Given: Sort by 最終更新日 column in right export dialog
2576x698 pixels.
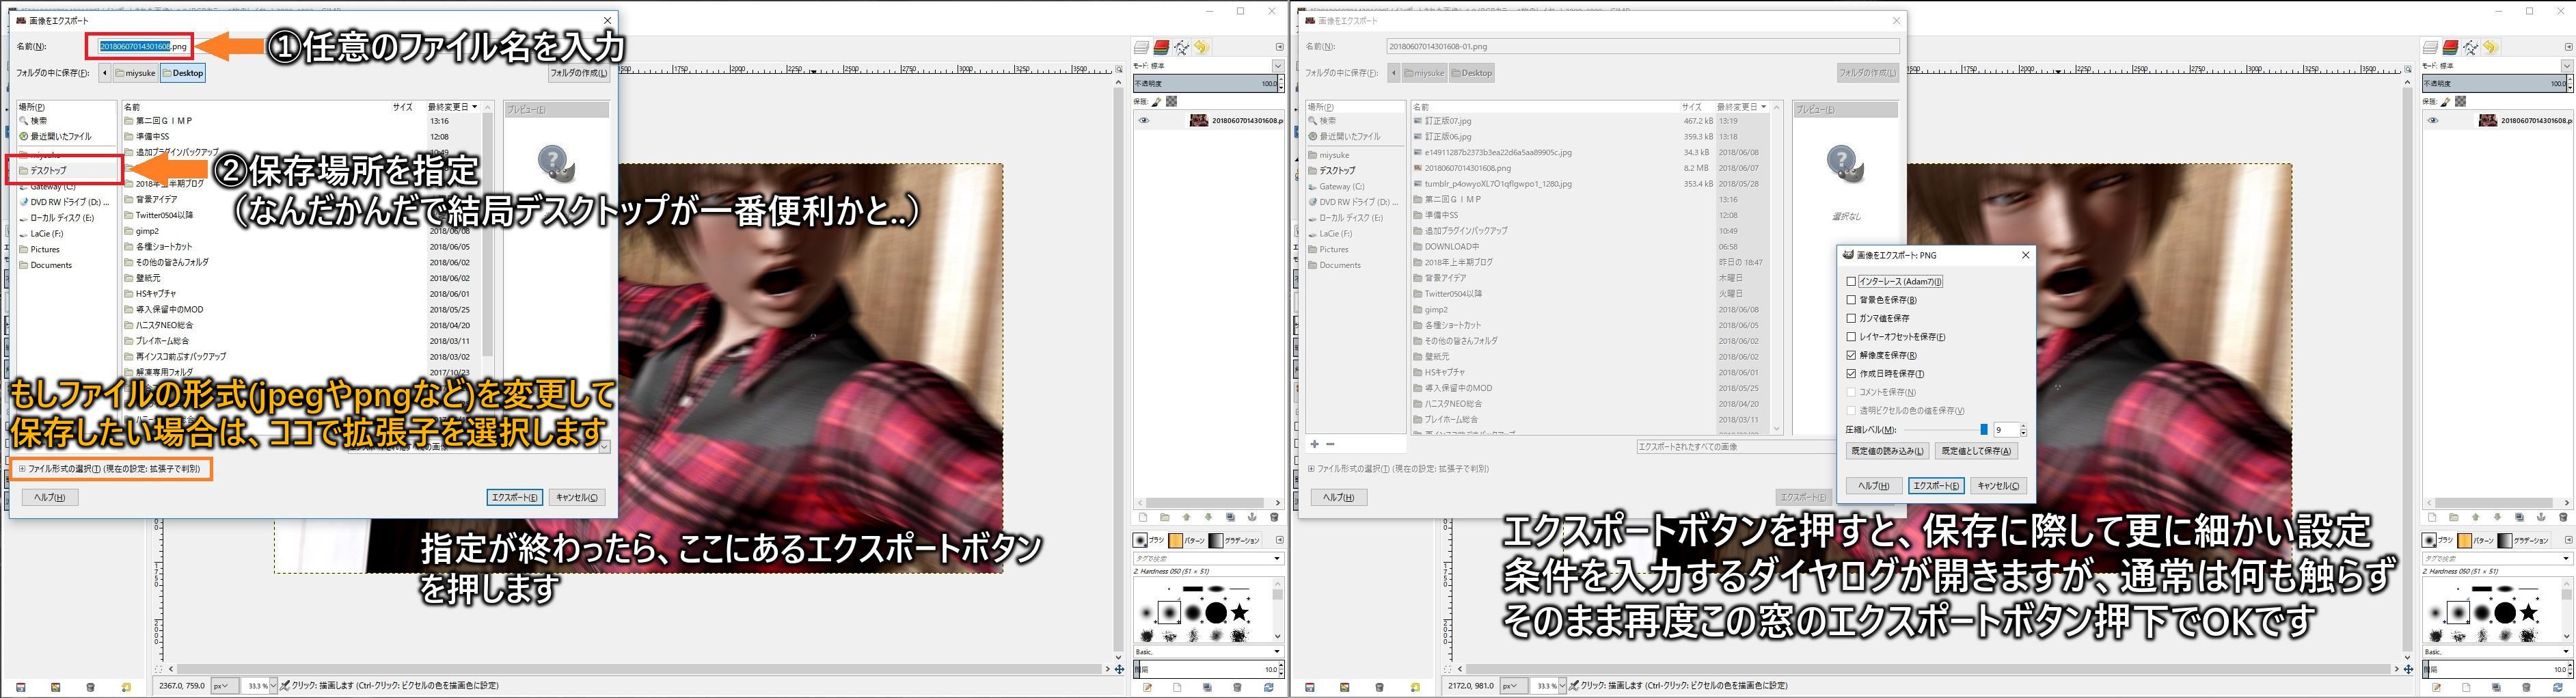Looking at the screenshot, I should (1741, 107).
